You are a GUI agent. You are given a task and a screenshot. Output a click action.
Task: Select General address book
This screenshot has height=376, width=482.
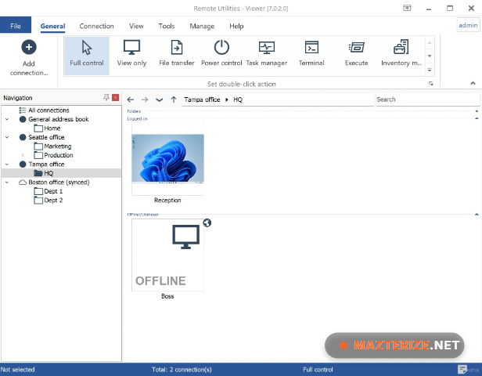pos(59,119)
